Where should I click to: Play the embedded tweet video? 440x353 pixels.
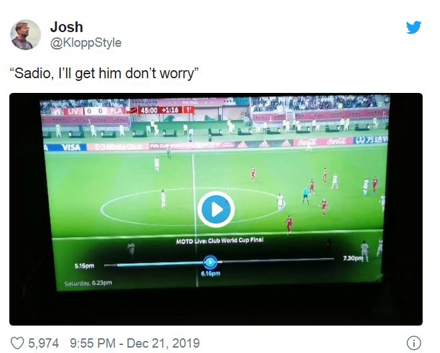point(216,209)
